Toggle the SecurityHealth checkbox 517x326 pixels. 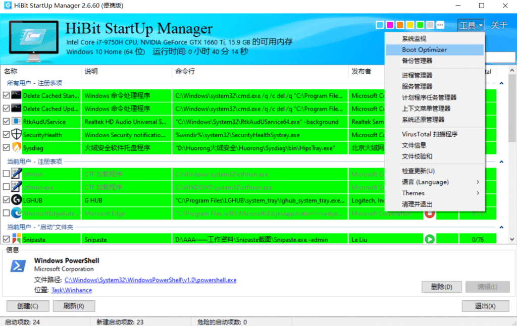[6, 134]
